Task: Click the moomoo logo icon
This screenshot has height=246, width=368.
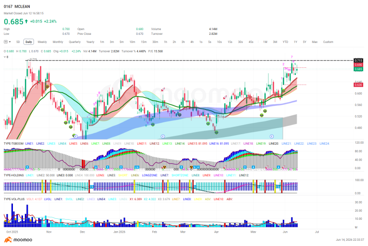Action: coord(8,240)
